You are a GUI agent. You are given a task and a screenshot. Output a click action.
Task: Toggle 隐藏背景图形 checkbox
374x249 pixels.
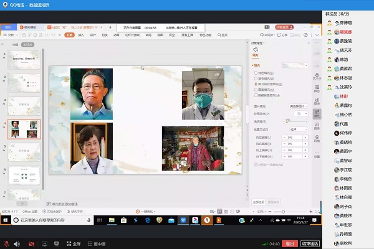[256, 95]
